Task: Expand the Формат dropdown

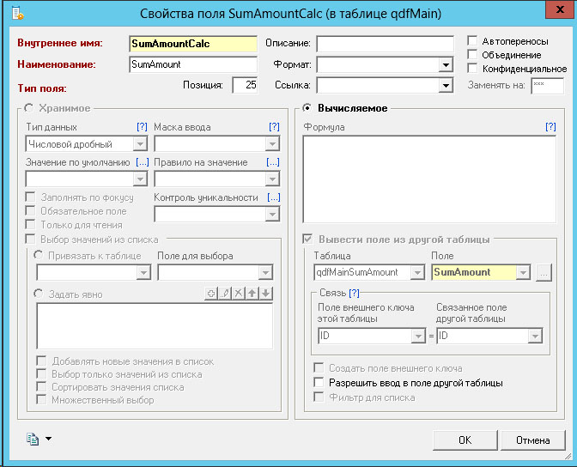Action: (x=445, y=64)
